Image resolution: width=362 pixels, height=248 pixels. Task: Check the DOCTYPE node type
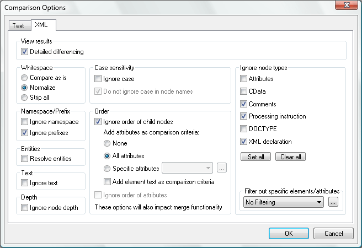pos(244,129)
